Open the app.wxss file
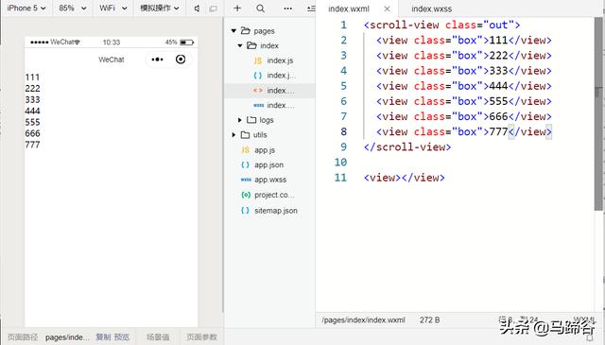 point(270,180)
